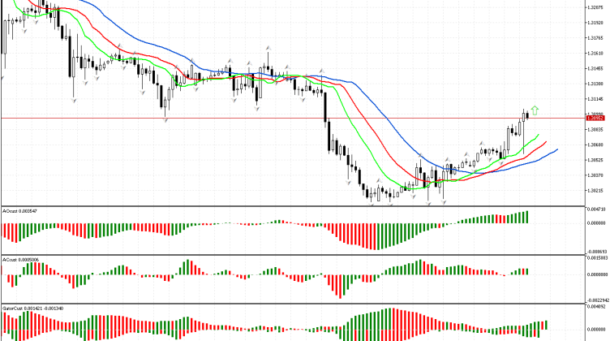The height and width of the screenshot is (341, 610).
Task: Click the divider between main chart and AOcust
Action: click(x=292, y=205)
